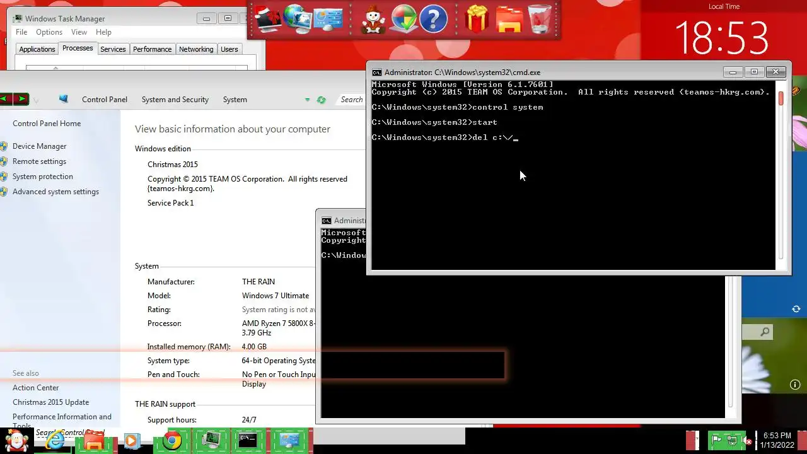
Task: Switch to the Networking tab
Action: point(196,49)
